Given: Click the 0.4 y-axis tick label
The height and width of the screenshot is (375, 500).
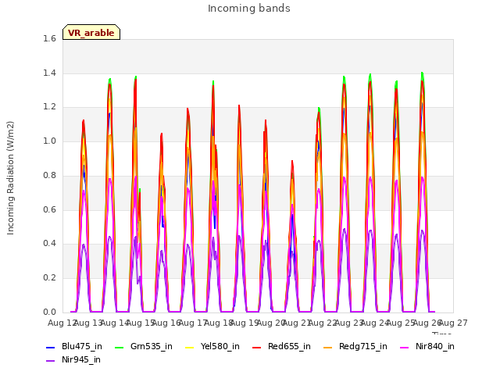Looking at the screenshot, I should tap(49, 243).
